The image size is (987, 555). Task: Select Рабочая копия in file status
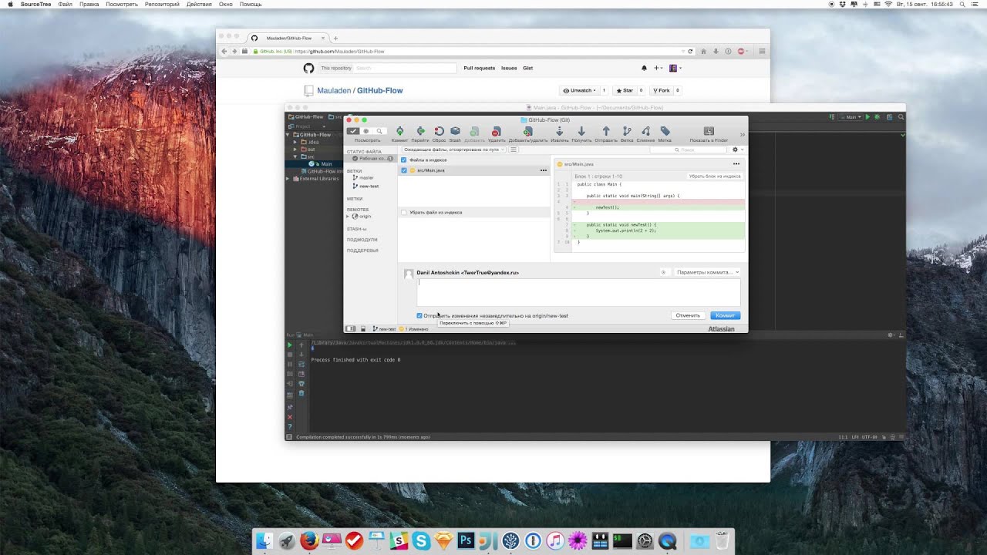coord(371,159)
